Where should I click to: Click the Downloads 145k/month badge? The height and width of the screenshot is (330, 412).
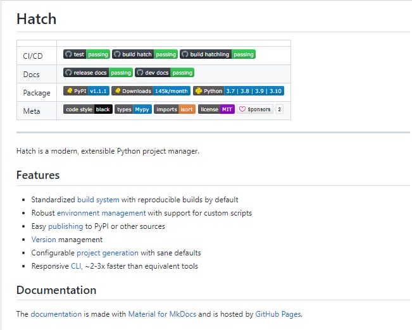[x=151, y=91]
